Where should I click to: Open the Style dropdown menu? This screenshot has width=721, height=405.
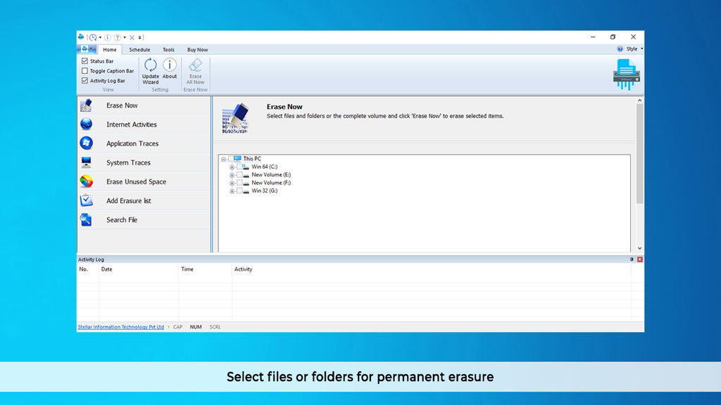(634, 49)
